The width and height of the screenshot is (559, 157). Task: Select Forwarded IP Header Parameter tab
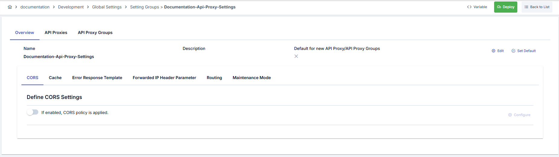pyautogui.click(x=165, y=78)
